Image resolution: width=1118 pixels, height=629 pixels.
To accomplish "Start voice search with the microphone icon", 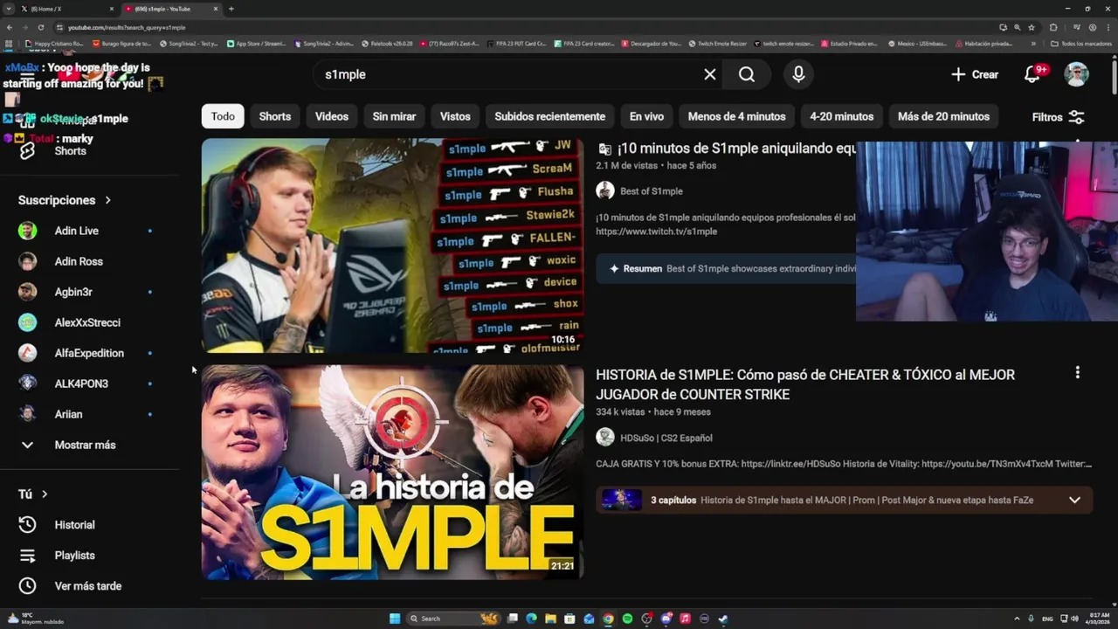I will [x=798, y=74].
